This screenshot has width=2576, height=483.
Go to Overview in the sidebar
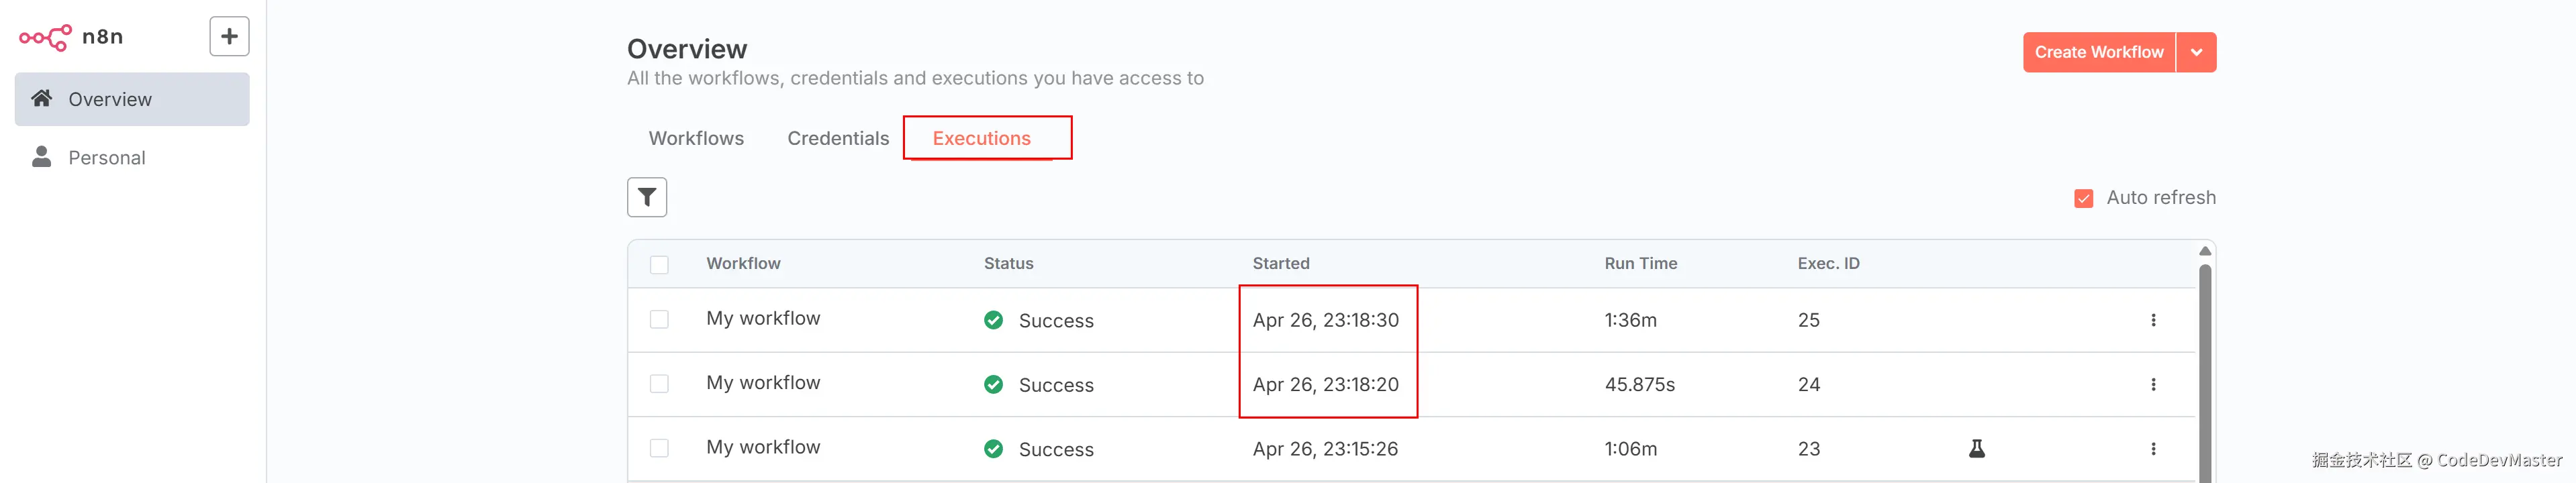(110, 99)
